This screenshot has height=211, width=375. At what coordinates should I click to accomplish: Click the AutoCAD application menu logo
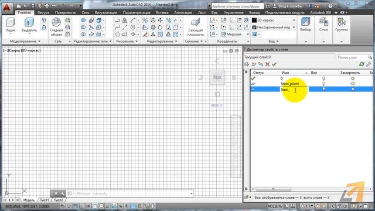point(7,8)
